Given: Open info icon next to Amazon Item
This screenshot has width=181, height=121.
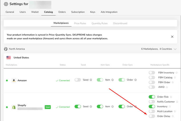Looking at the screenshot, I should click(113, 80).
